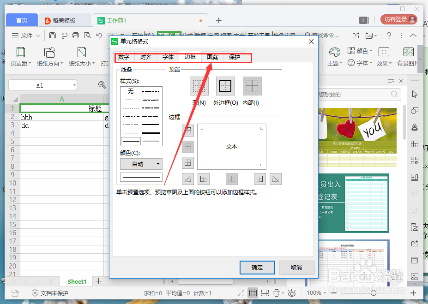428x304 pixels.
Task: Apply the 外边框(O) outline border preset
Action: click(225, 86)
